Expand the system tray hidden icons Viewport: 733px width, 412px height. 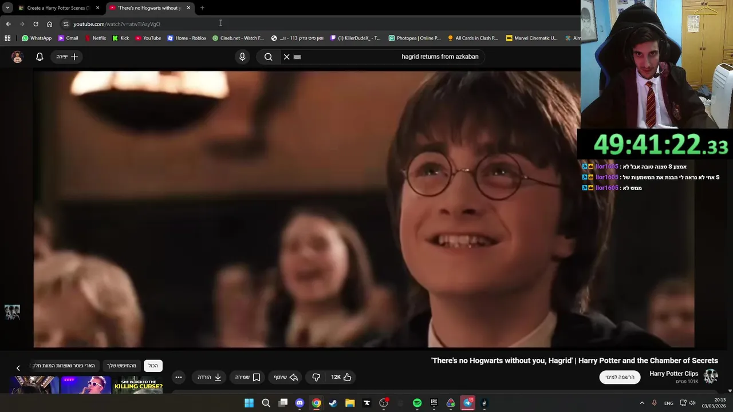642,403
